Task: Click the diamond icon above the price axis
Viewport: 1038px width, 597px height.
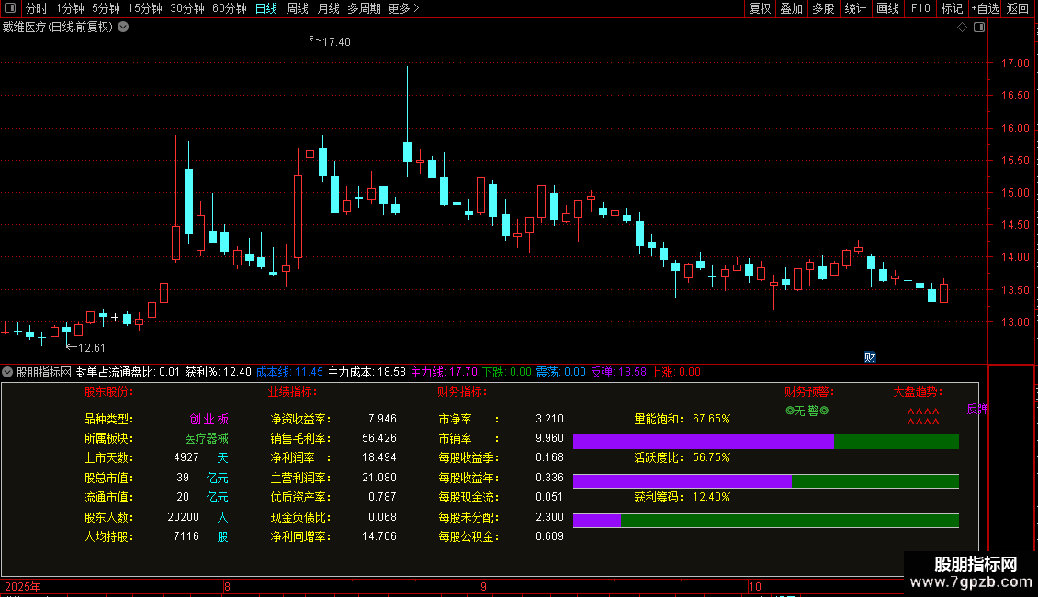Action: tap(962, 28)
